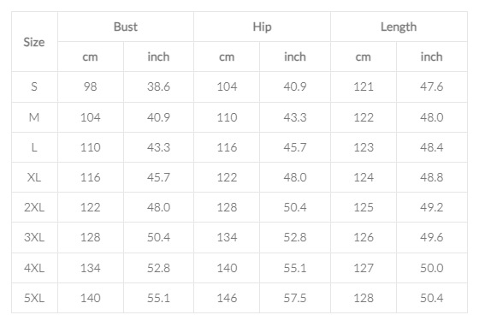Click the M size row label
The width and height of the screenshot is (485, 321).
tap(34, 117)
